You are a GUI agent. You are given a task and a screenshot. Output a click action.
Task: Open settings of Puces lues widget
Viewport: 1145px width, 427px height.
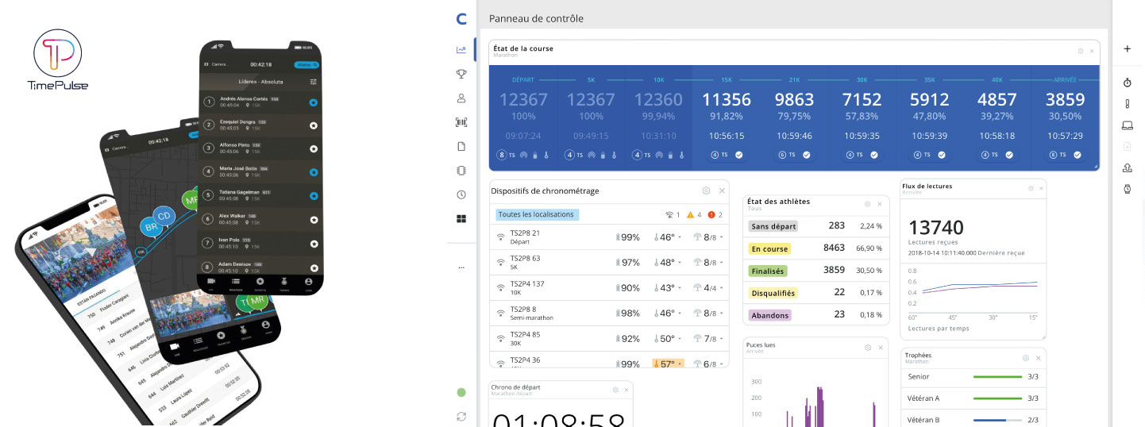coord(868,348)
